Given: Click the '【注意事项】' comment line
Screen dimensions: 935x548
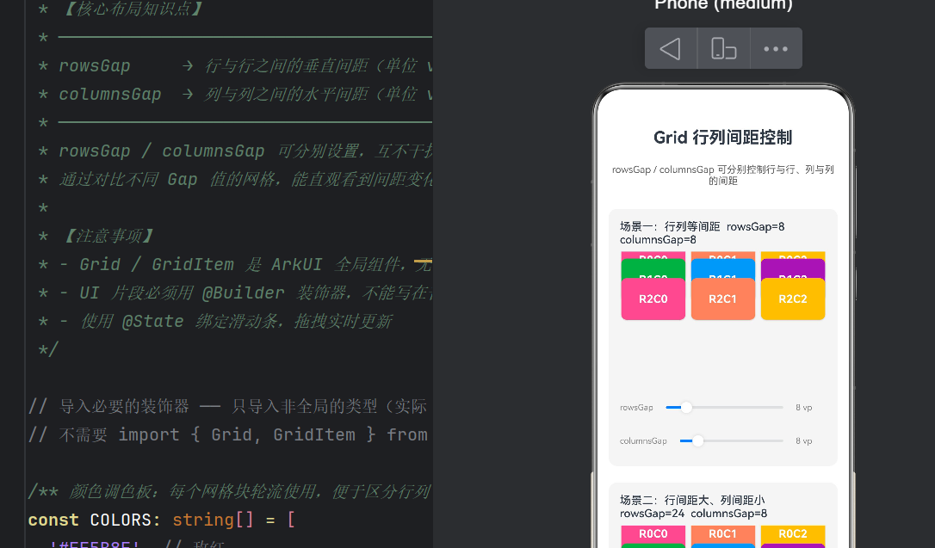Looking at the screenshot, I should pyautogui.click(x=95, y=236).
